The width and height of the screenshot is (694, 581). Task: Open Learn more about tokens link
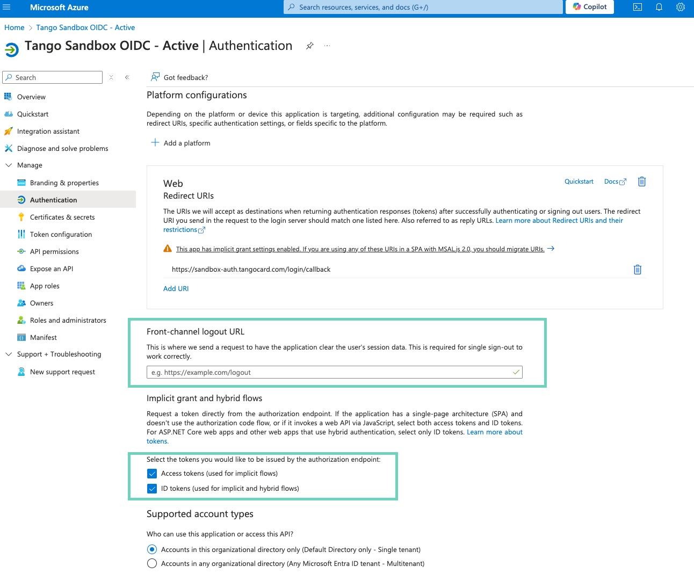495,432
